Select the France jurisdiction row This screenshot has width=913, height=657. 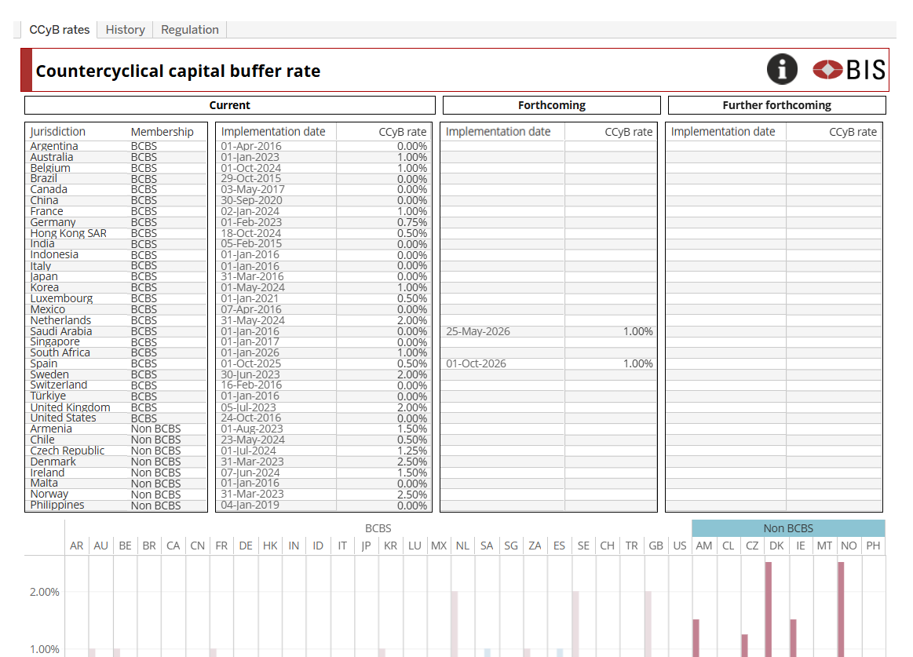pos(116,211)
